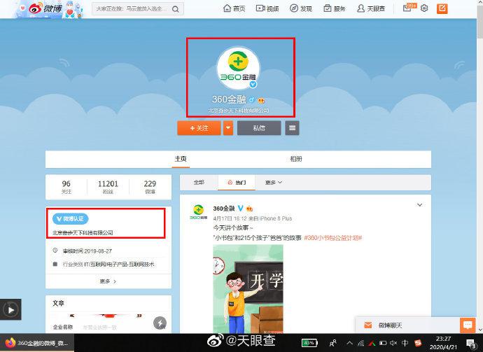Click the orange chat bubble icon

tap(468, 325)
